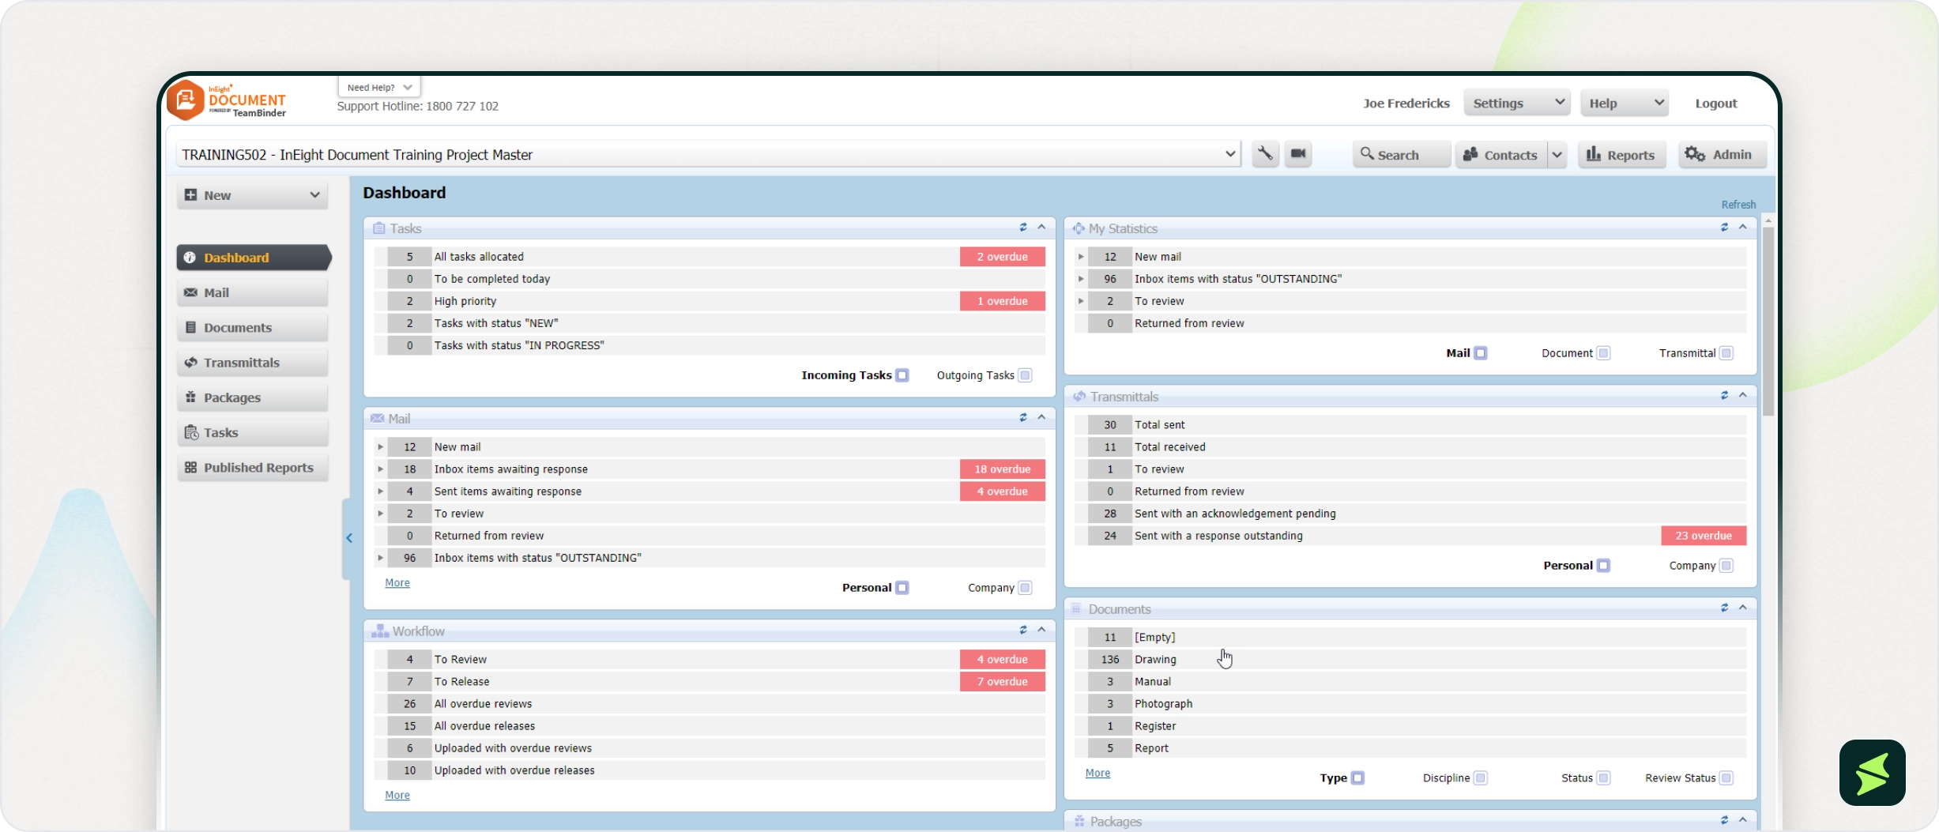Open Search with magnifier button
This screenshot has width=1939, height=832.
[x=1402, y=155]
